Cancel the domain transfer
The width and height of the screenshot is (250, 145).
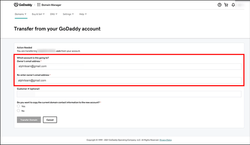(x=50, y=120)
